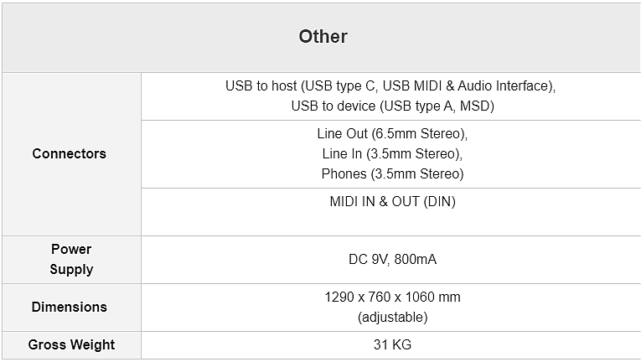
Task: Select the "Phones (3.5mm Stereo)" line
Action: [x=392, y=174]
